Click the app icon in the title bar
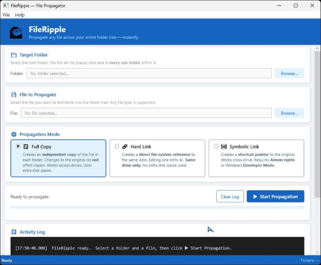321x265 pixels. 6,5
